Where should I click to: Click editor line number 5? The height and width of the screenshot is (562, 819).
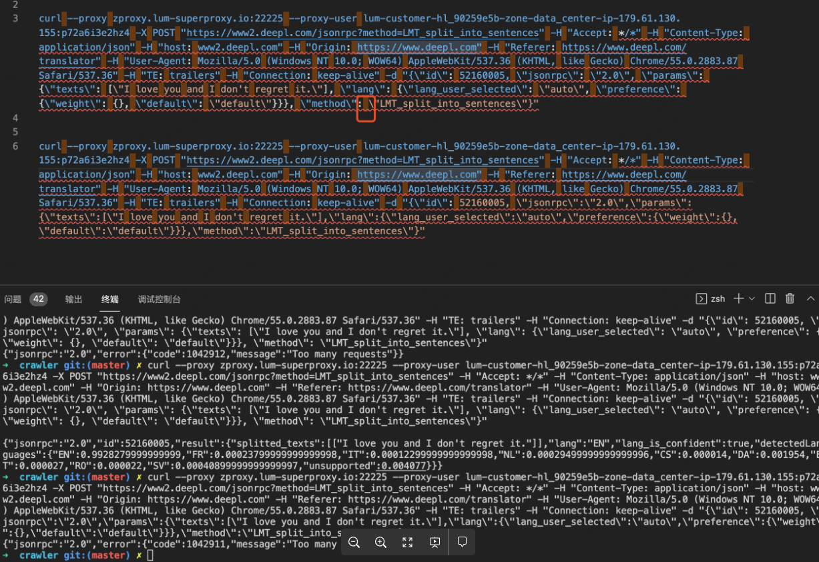click(15, 131)
